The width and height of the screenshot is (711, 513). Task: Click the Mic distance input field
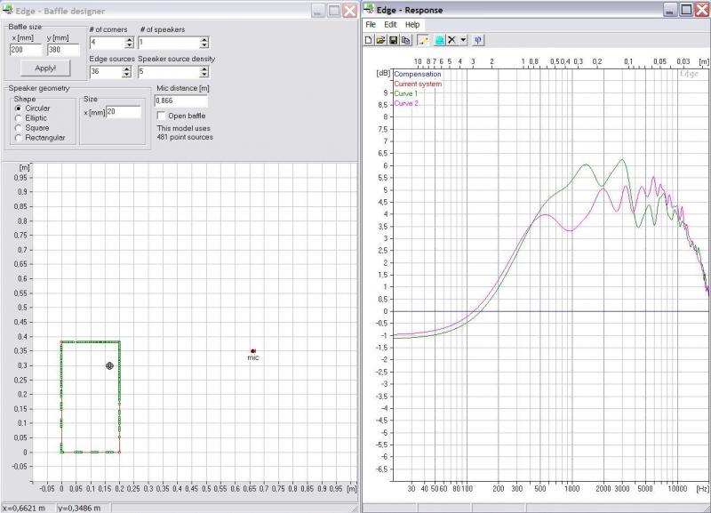180,101
